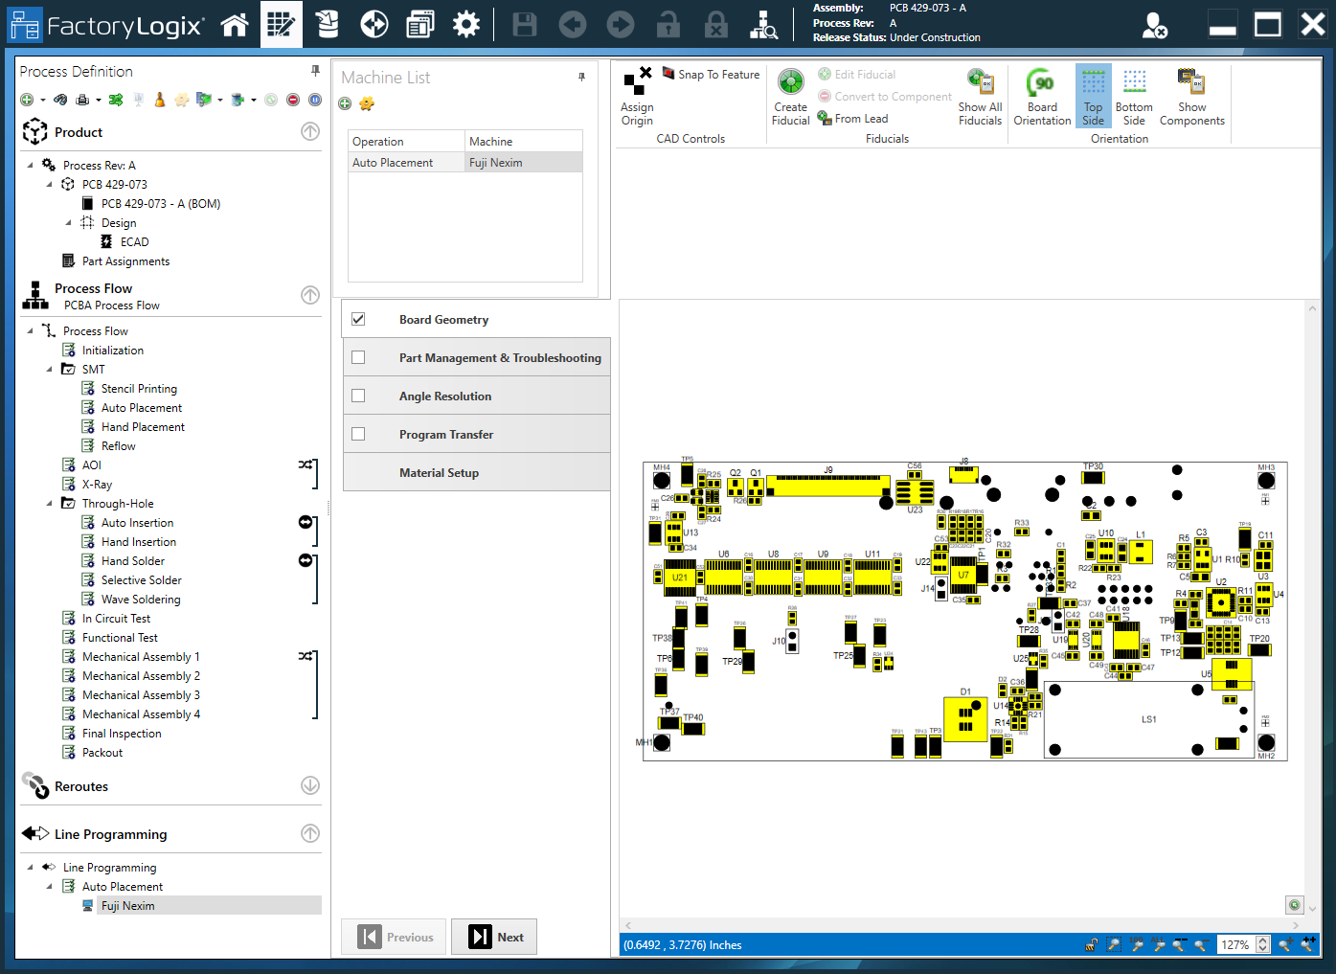Expand the Reroutes section

[x=310, y=785]
